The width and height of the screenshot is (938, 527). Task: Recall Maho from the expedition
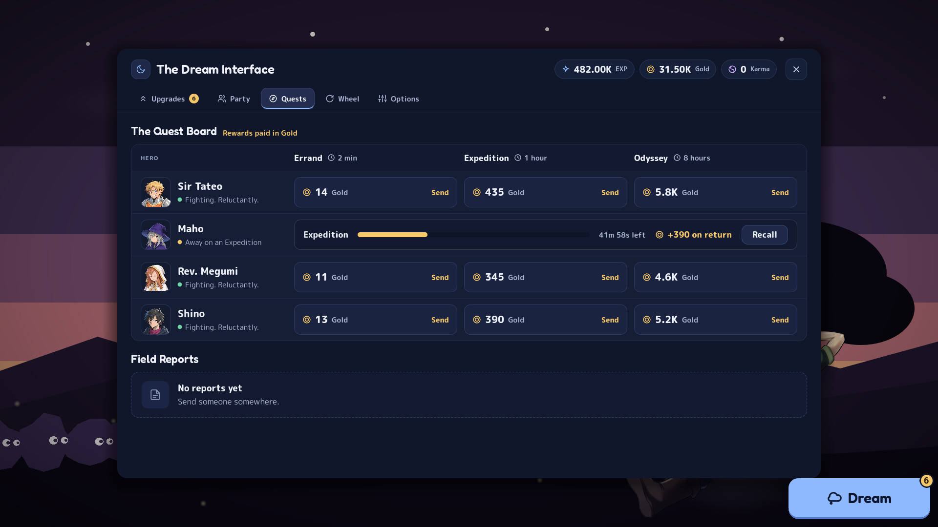coord(764,235)
